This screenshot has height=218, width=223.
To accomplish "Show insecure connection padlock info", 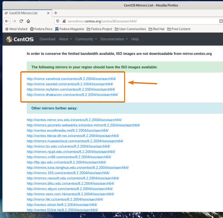I will pyautogui.click(x=64, y=21).
